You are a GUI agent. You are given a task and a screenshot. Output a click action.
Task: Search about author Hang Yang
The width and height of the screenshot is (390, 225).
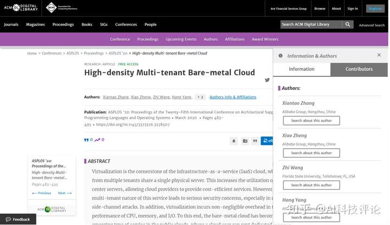(311, 217)
